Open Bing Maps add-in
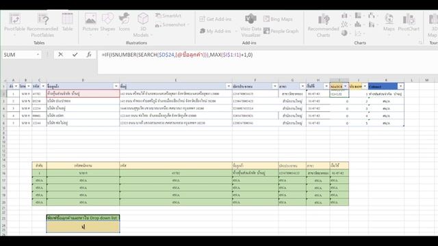438x246 pixels. (x=278, y=19)
